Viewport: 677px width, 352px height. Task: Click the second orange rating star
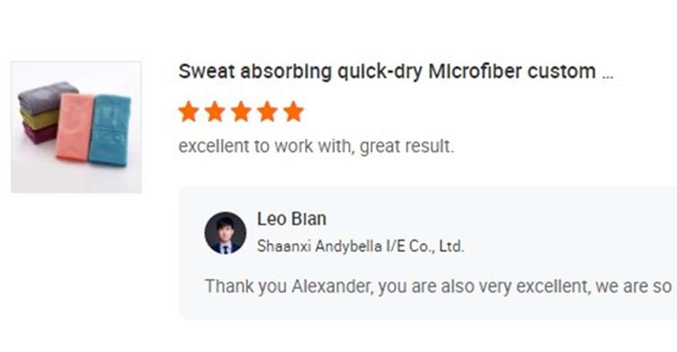(214, 112)
